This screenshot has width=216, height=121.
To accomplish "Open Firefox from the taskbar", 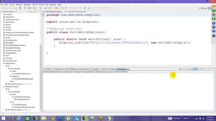I will click(x=11, y=118).
